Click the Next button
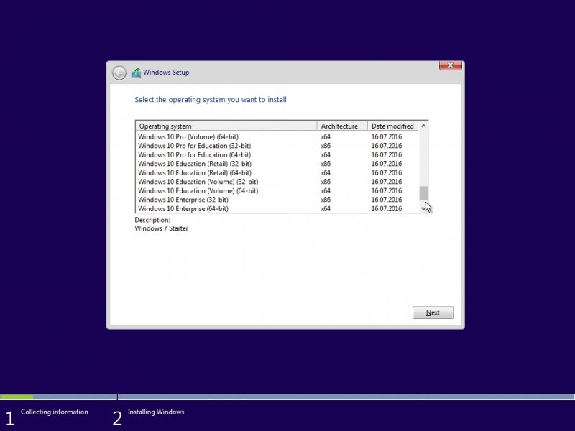This screenshot has height=431, width=575. (433, 312)
